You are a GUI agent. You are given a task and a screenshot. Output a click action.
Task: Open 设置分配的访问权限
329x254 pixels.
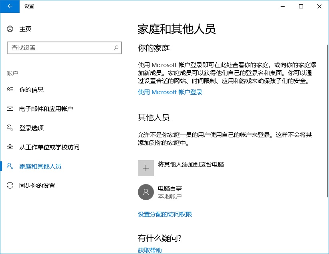point(165,214)
